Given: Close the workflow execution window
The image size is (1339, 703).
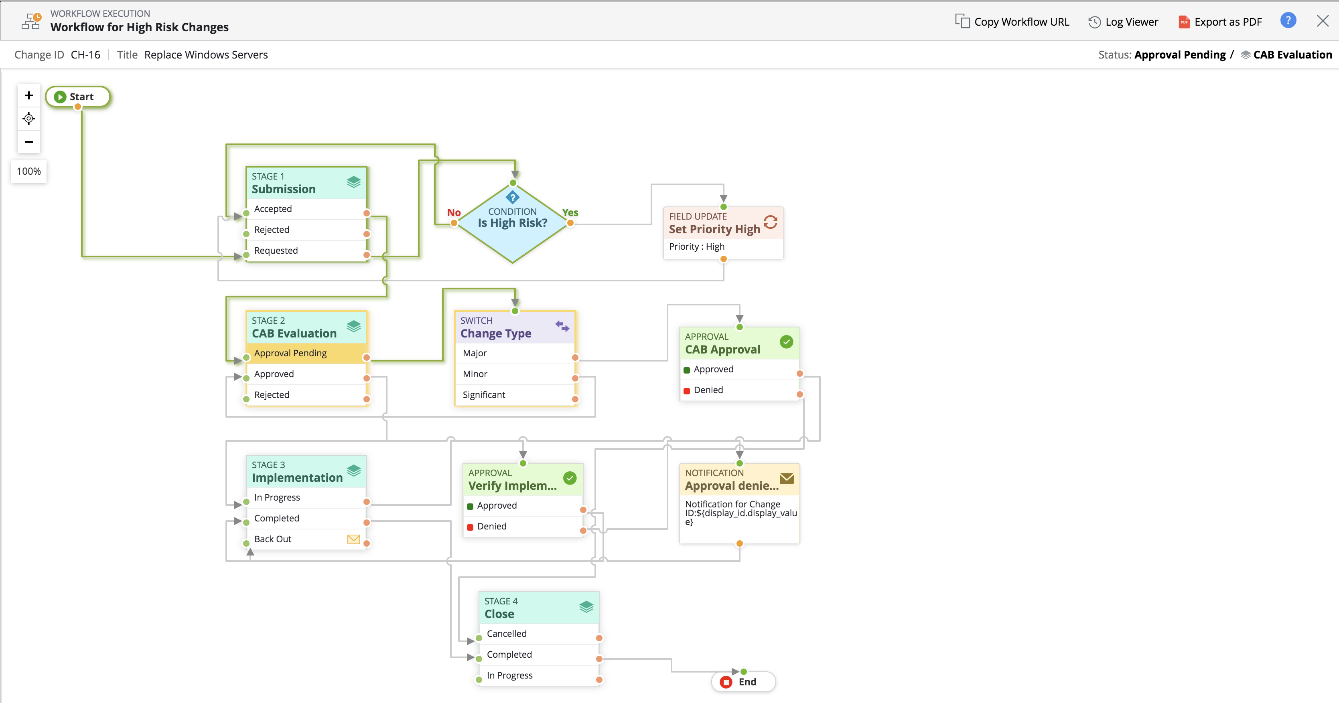Looking at the screenshot, I should point(1323,21).
